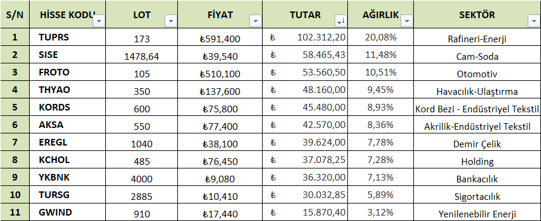This screenshot has width=541, height=221.
Task: Select the Rafineri-Enerji sector cell
Action: click(477, 37)
